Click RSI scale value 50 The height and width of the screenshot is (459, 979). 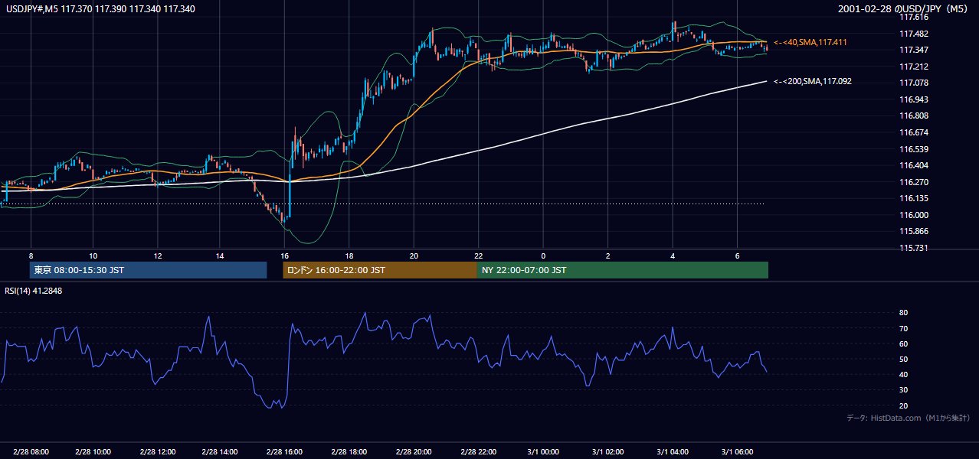pyautogui.click(x=903, y=359)
